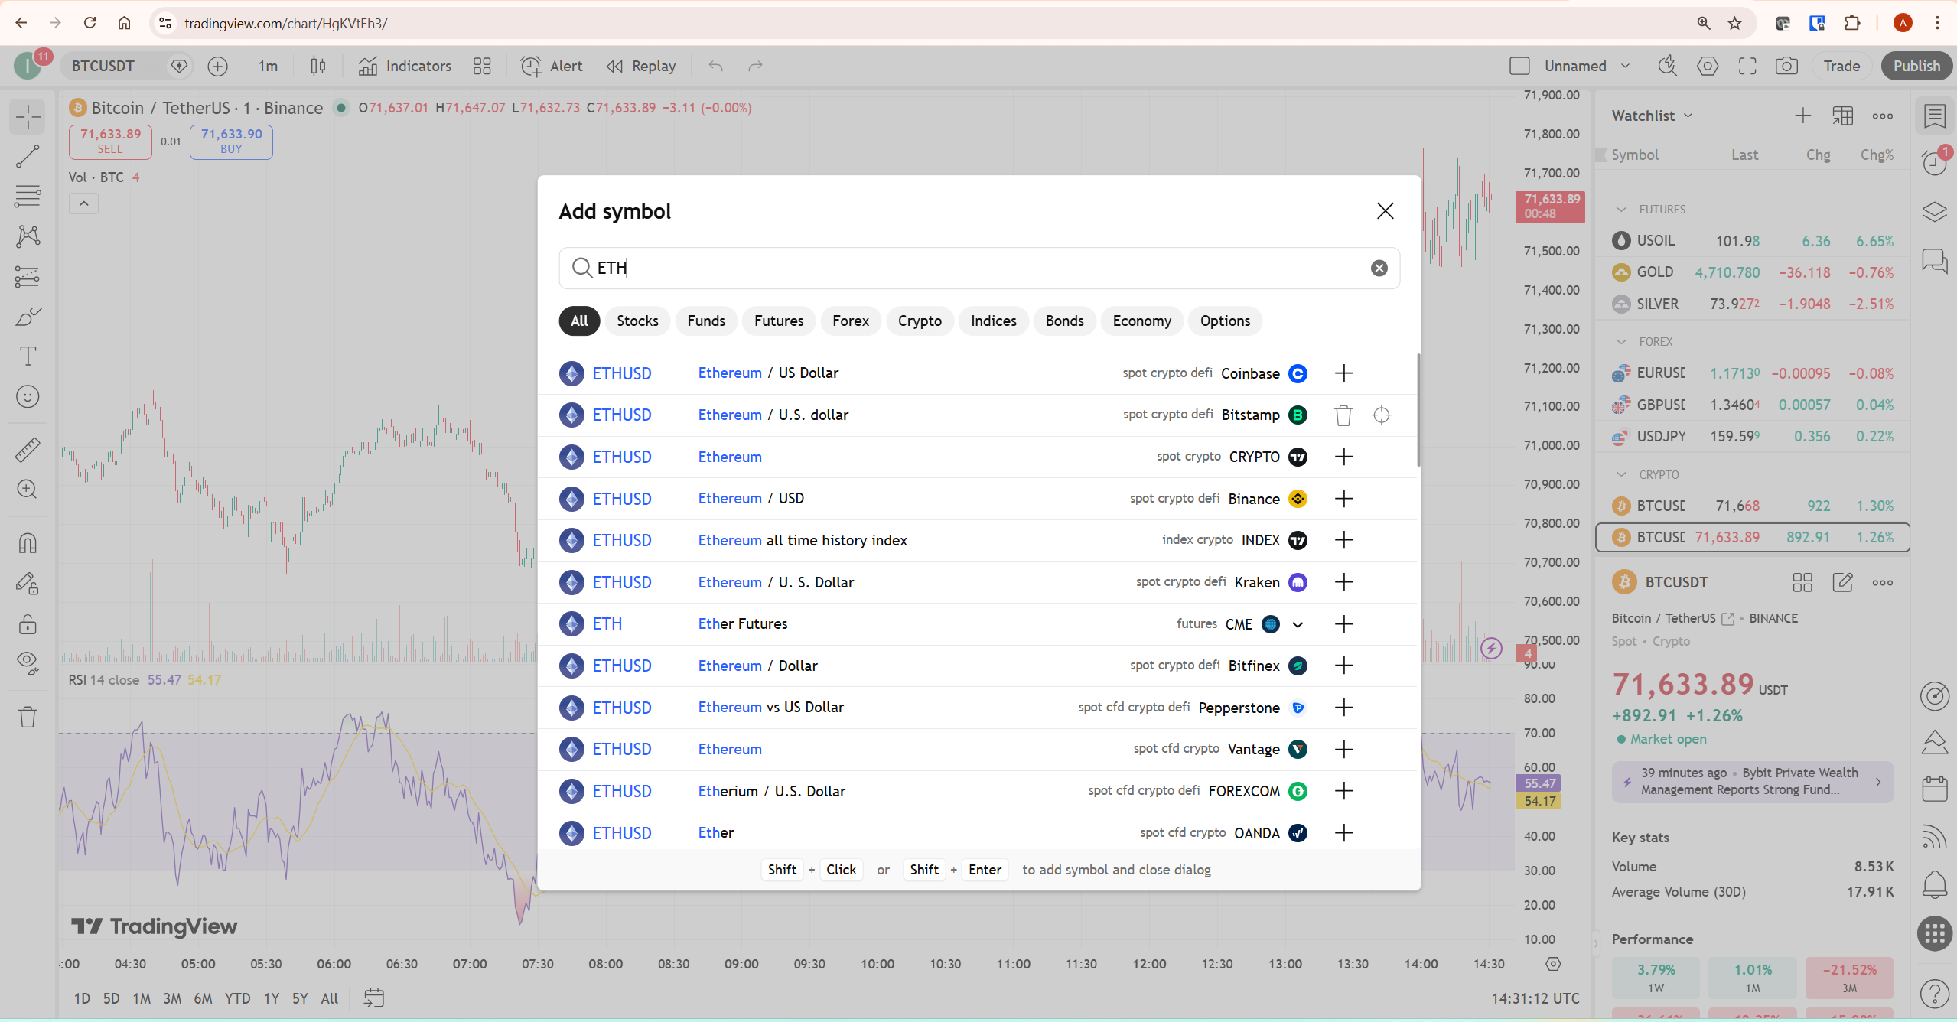Image resolution: width=1957 pixels, height=1022 pixels.
Task: Clear the ETH search query
Action: [1379, 268]
